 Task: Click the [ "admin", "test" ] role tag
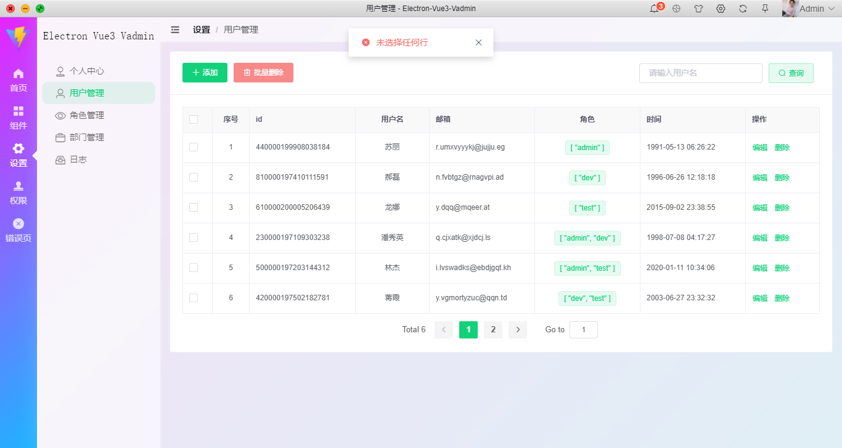click(x=587, y=268)
